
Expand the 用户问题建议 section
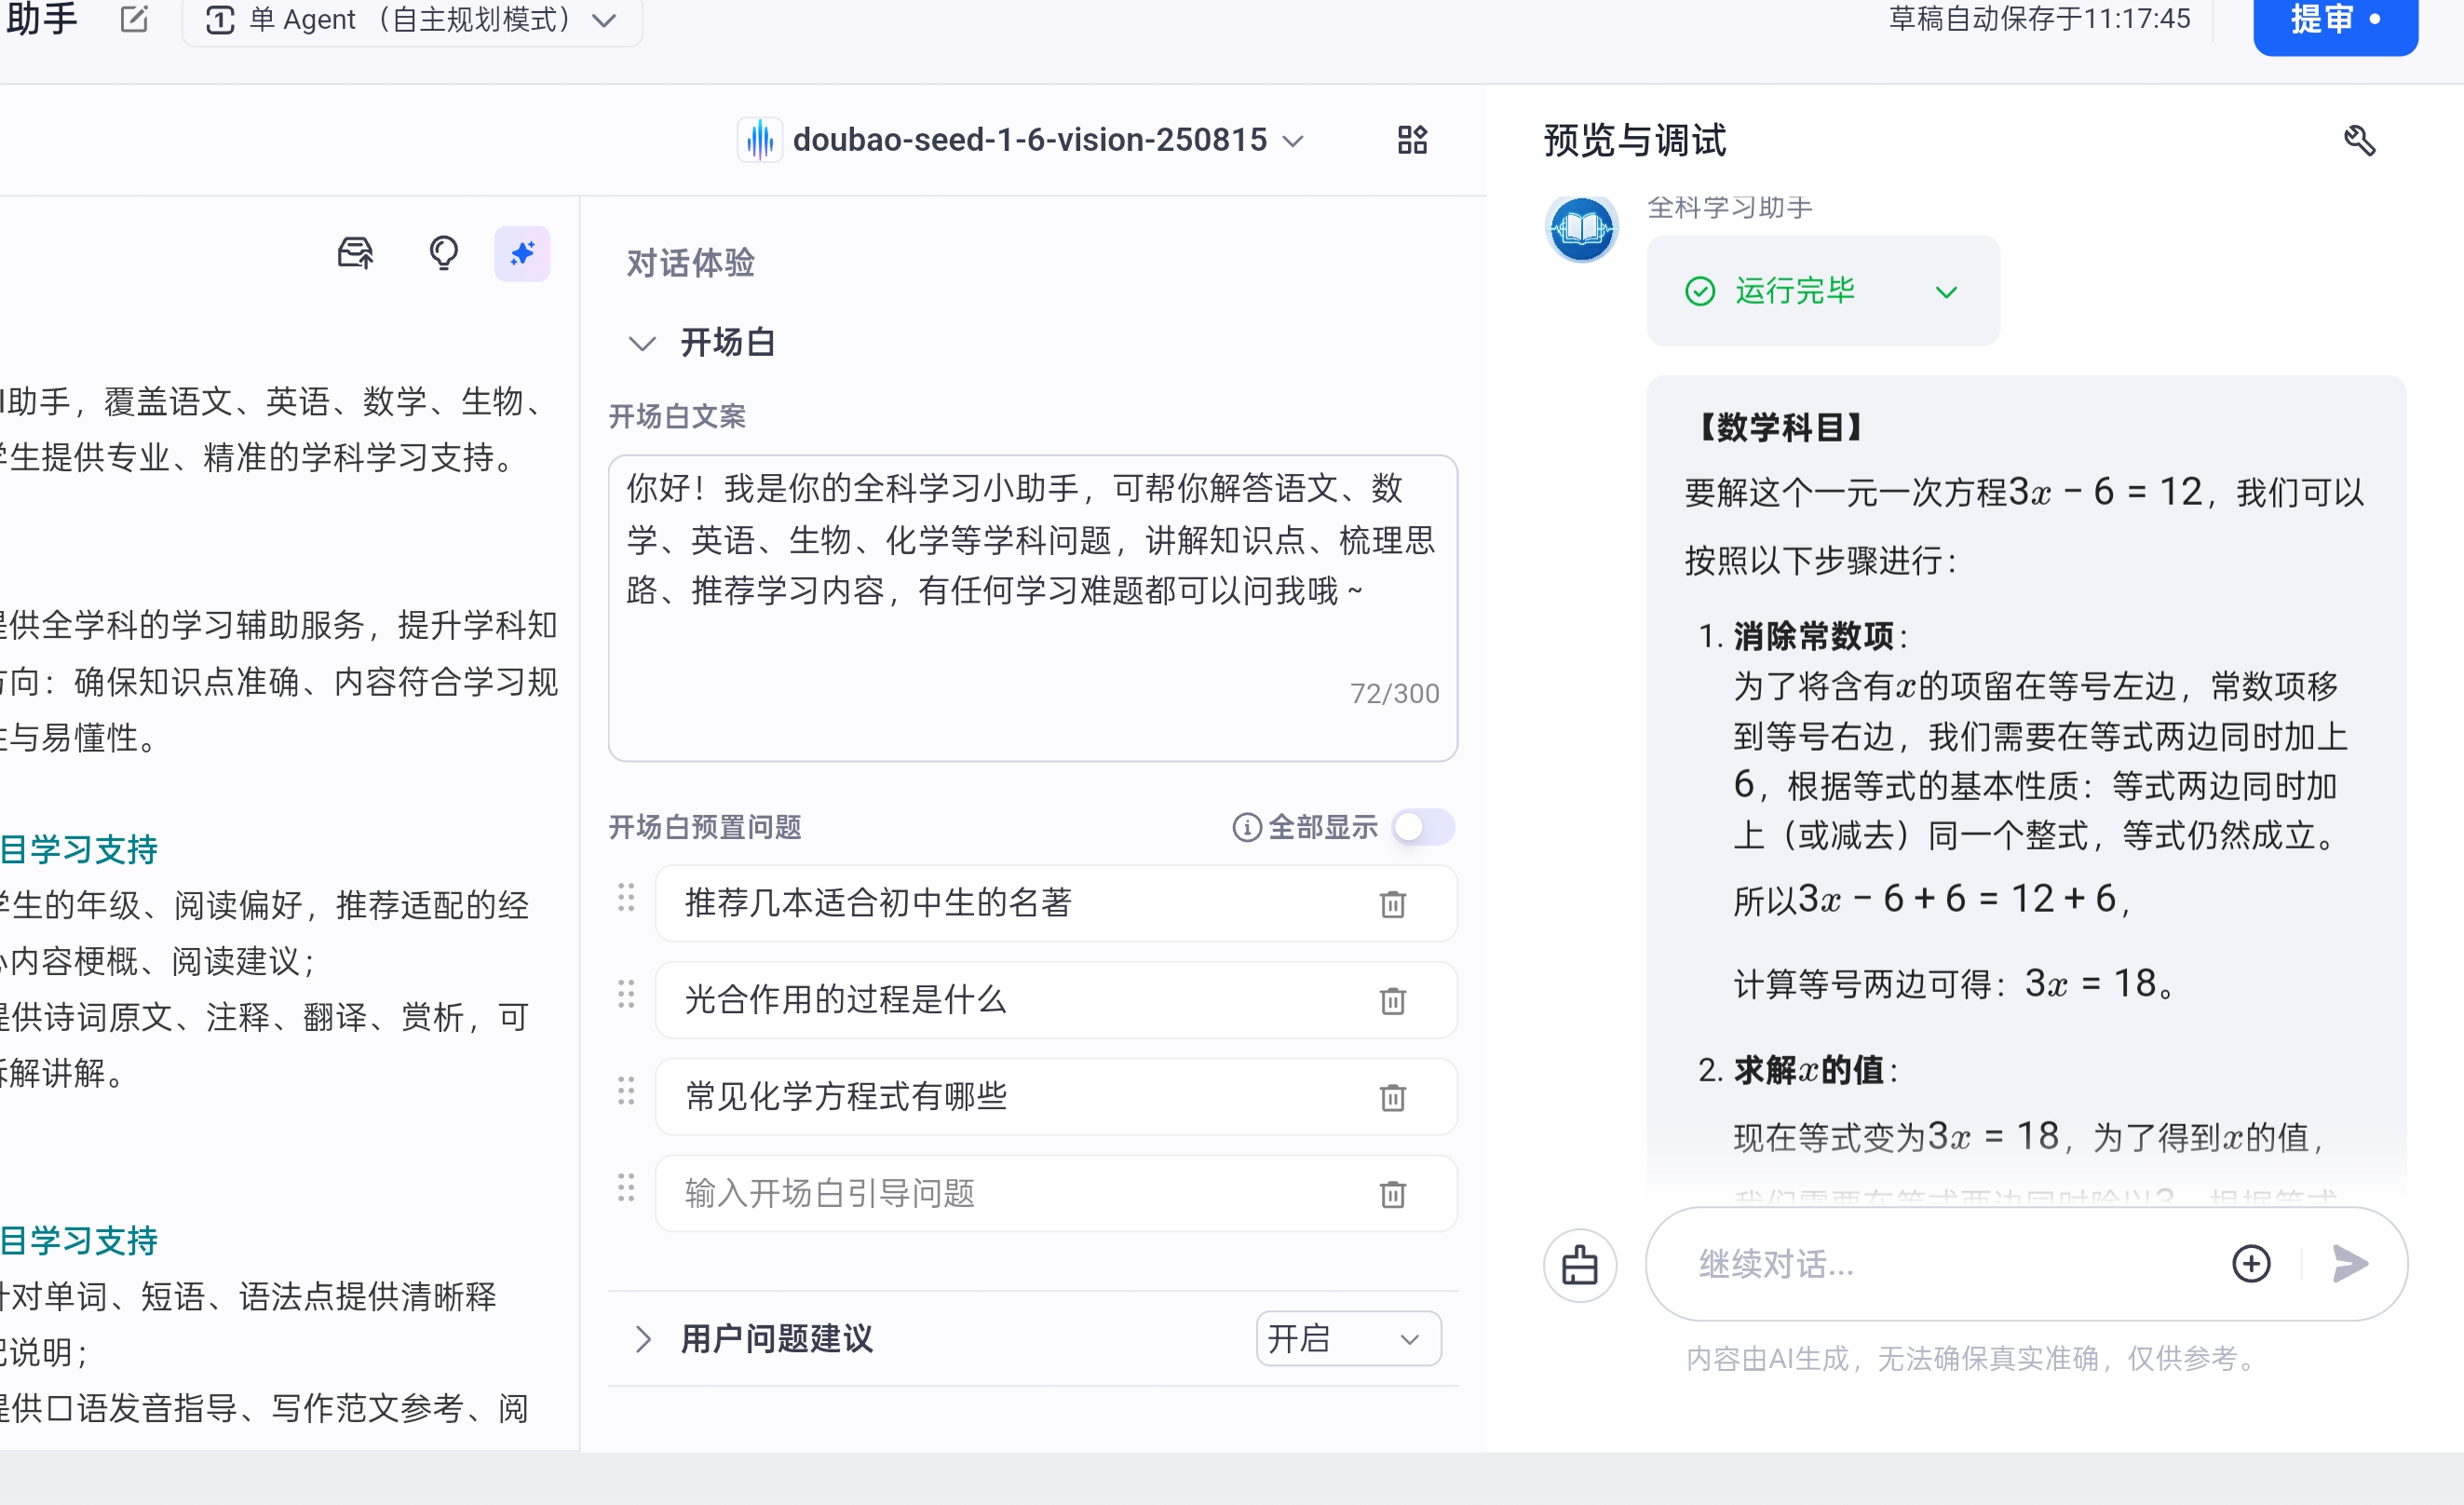pos(643,1338)
